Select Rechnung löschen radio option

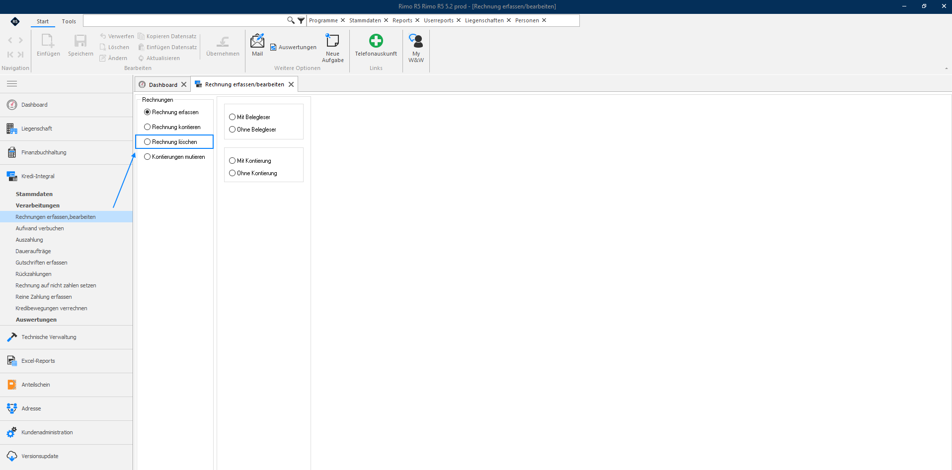click(x=147, y=142)
